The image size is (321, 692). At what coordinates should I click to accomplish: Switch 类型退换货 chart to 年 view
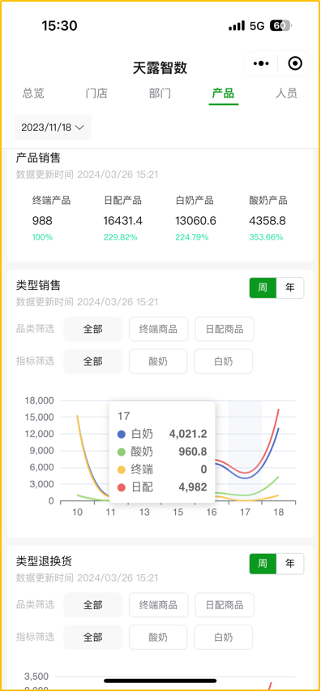(x=290, y=564)
